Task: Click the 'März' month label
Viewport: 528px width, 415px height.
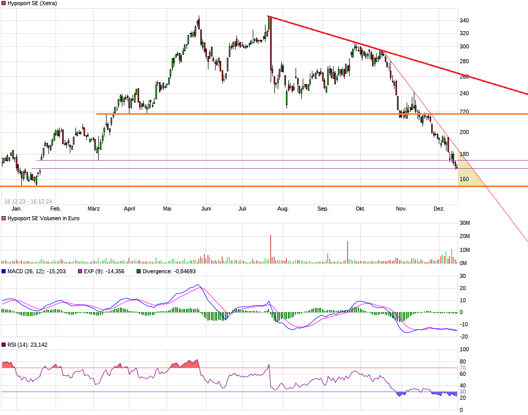Action: click(x=94, y=209)
